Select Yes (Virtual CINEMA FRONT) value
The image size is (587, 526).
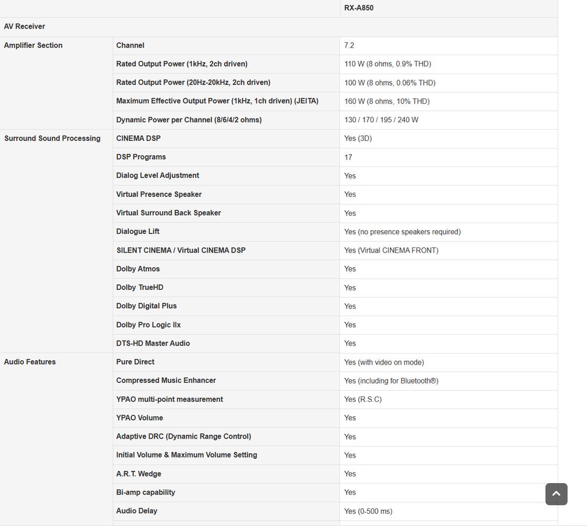click(391, 250)
